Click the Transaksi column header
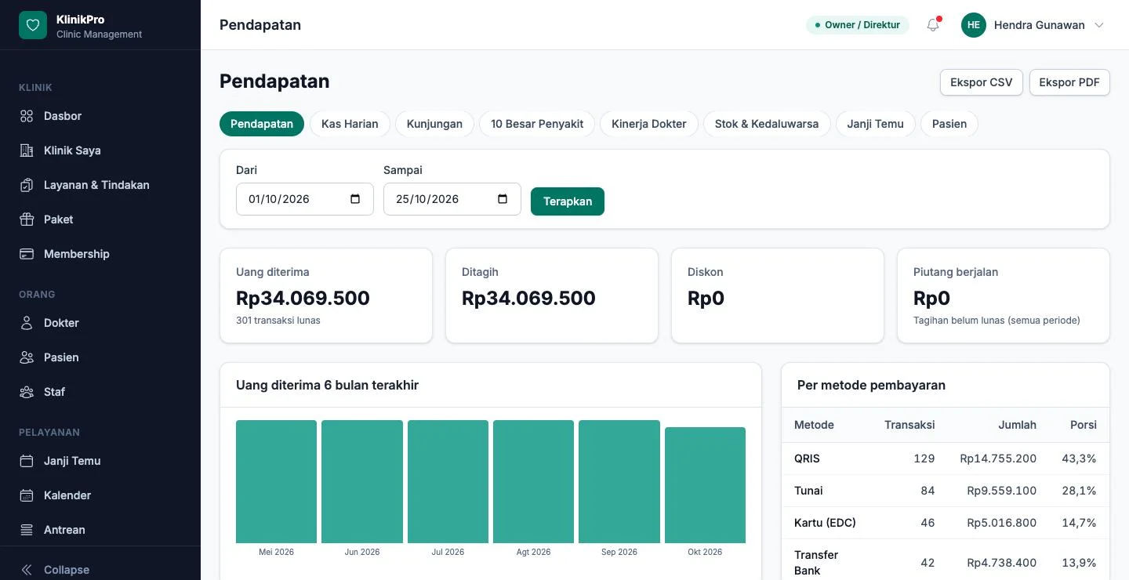 pyautogui.click(x=909, y=425)
